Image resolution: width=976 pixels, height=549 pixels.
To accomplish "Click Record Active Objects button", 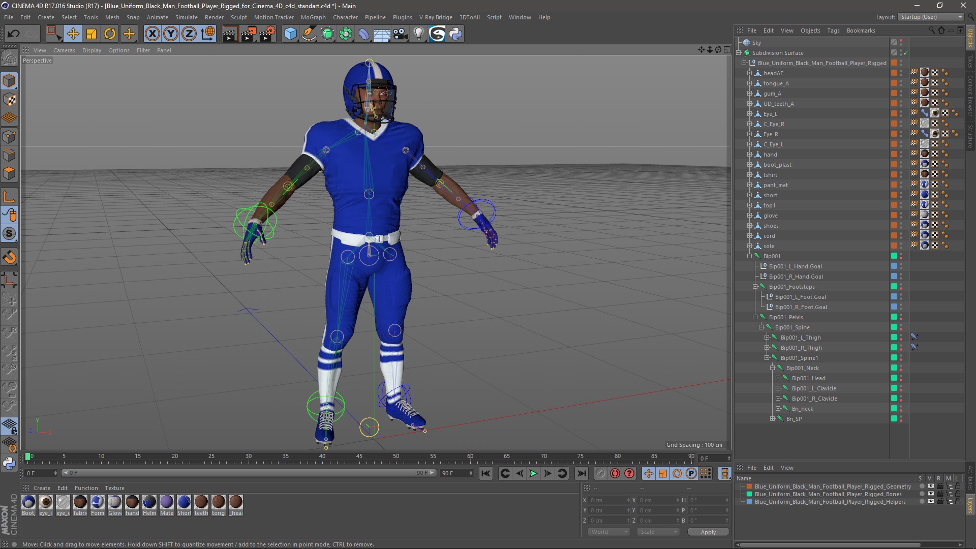I will pyautogui.click(x=600, y=473).
